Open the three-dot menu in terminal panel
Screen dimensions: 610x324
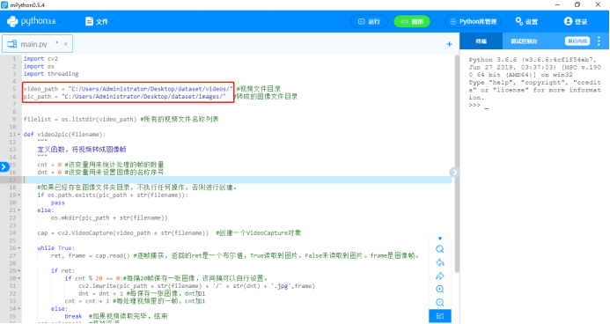(599, 40)
